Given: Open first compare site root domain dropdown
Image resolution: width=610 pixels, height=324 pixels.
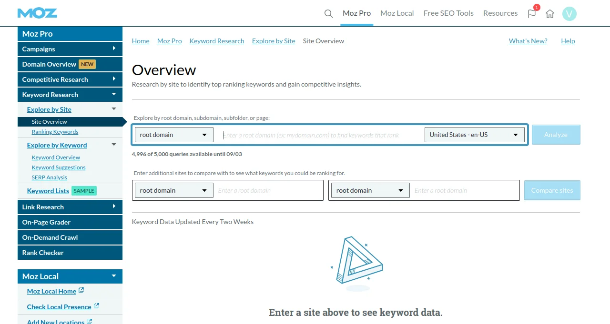Looking at the screenshot, I should pos(174,190).
